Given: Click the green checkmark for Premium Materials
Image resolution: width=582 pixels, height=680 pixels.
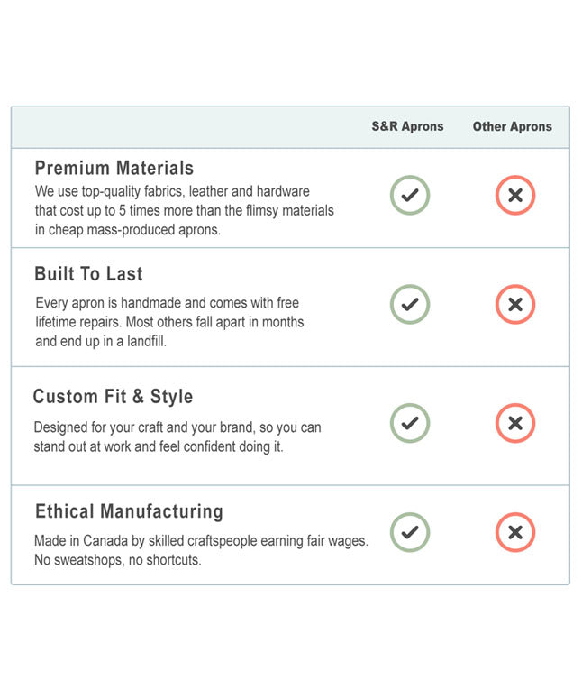Looking at the screenshot, I should [x=409, y=195].
